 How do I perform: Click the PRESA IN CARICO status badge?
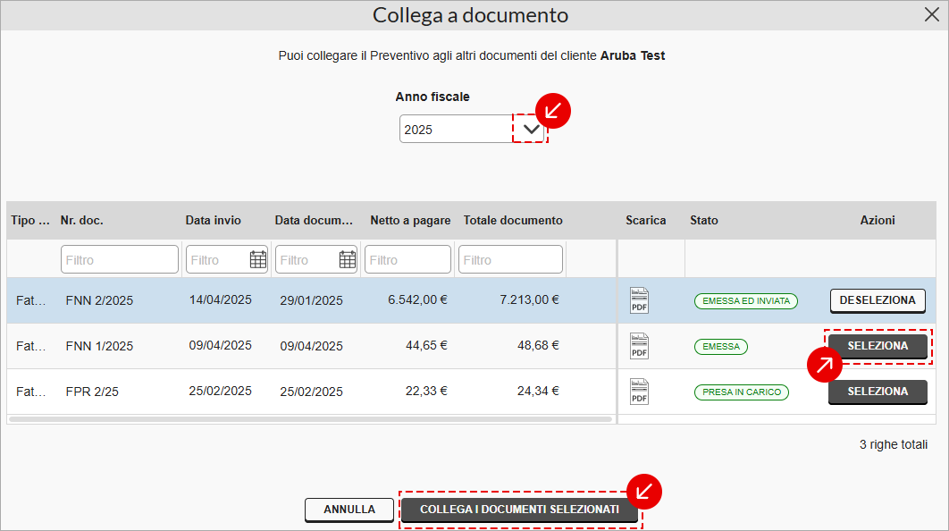742,392
